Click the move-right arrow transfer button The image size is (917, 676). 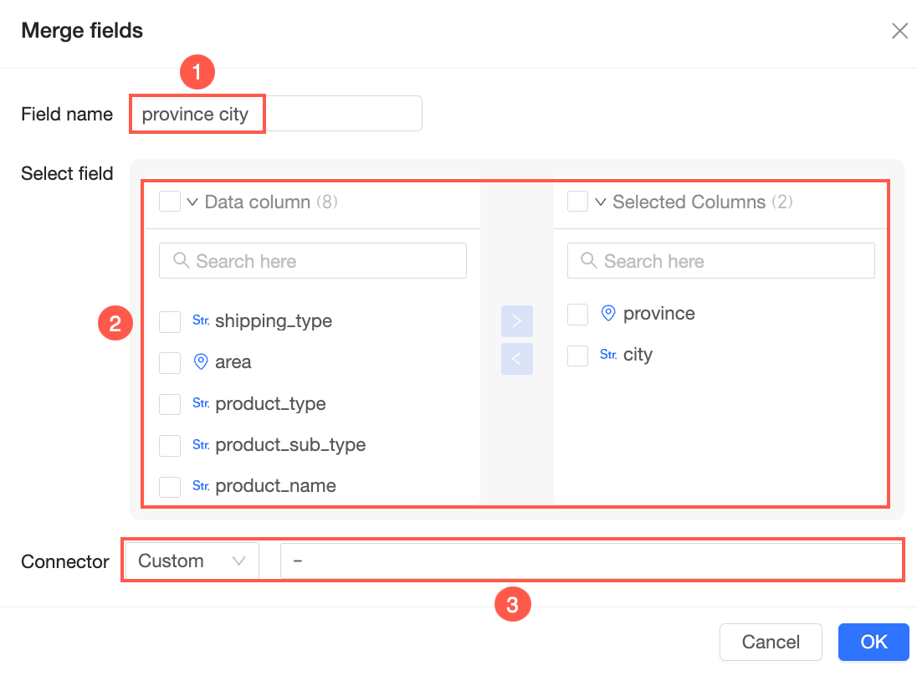coord(516,321)
